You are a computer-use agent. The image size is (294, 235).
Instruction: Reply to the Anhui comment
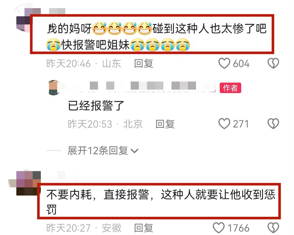click(144, 228)
